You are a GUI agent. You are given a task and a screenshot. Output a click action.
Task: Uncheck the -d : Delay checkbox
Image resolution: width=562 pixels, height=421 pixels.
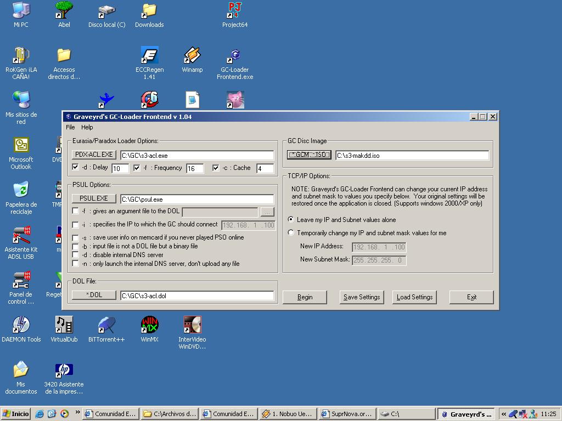[x=76, y=168]
